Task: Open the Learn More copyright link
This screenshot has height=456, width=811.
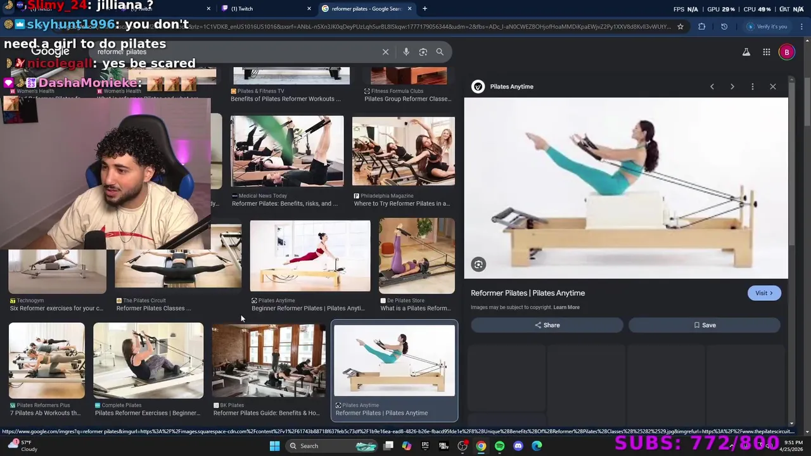Action: 566,307
